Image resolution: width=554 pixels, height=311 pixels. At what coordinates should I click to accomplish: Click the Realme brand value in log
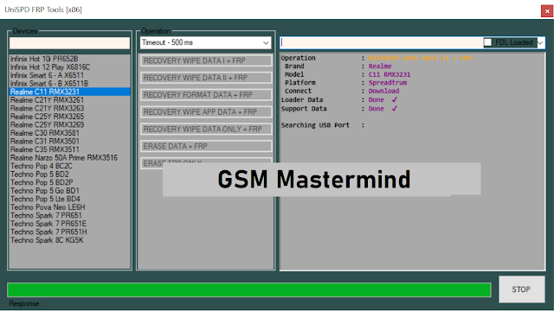pyautogui.click(x=380, y=67)
